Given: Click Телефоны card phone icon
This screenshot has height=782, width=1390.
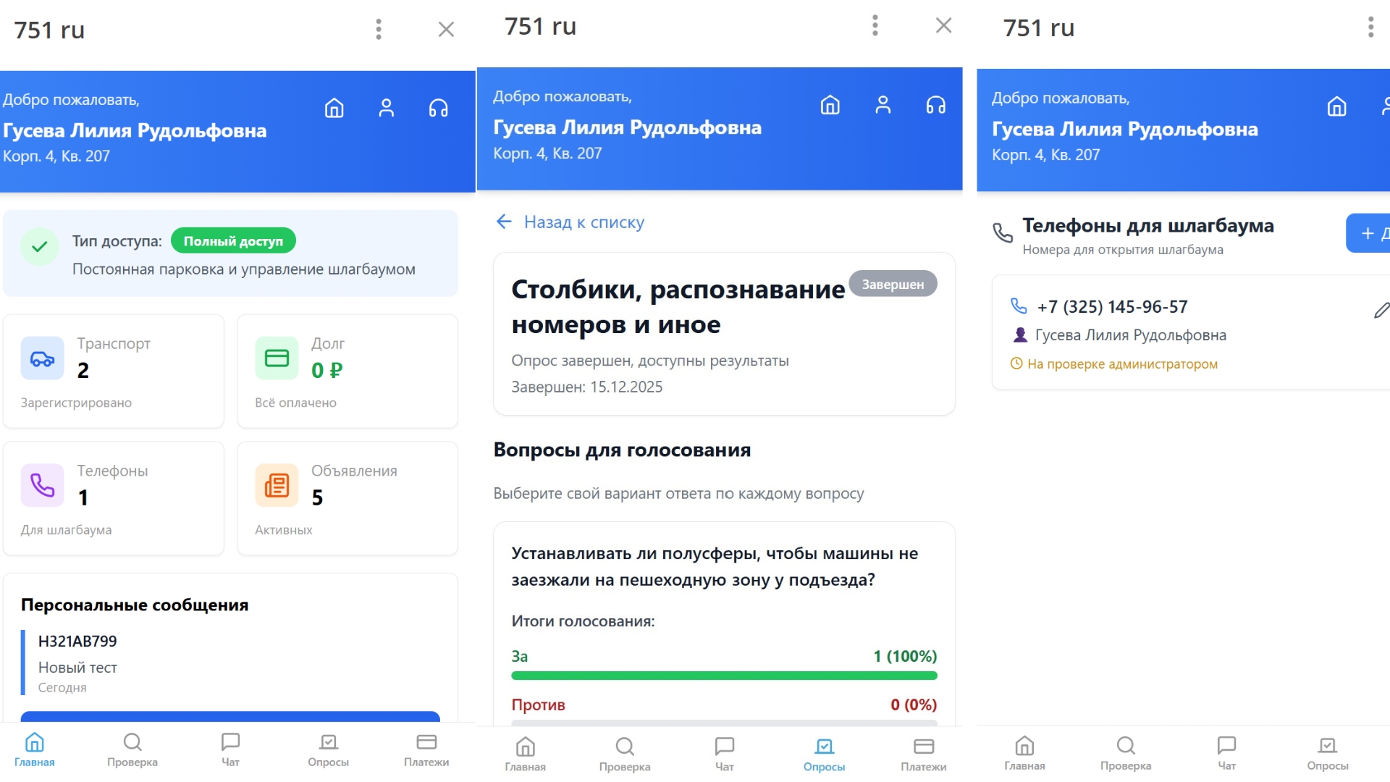Looking at the screenshot, I should pos(43,485).
